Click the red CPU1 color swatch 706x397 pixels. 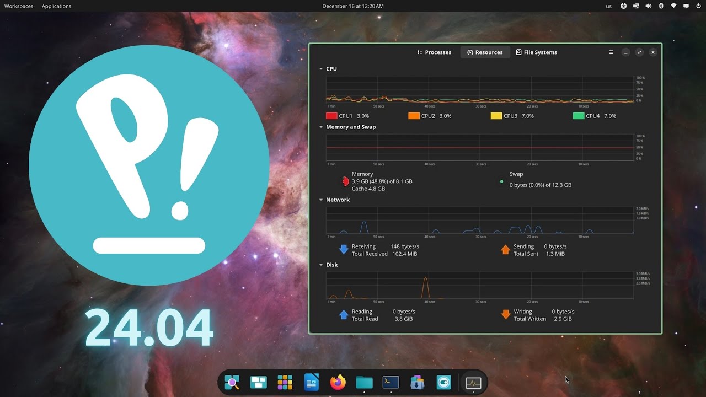point(331,116)
